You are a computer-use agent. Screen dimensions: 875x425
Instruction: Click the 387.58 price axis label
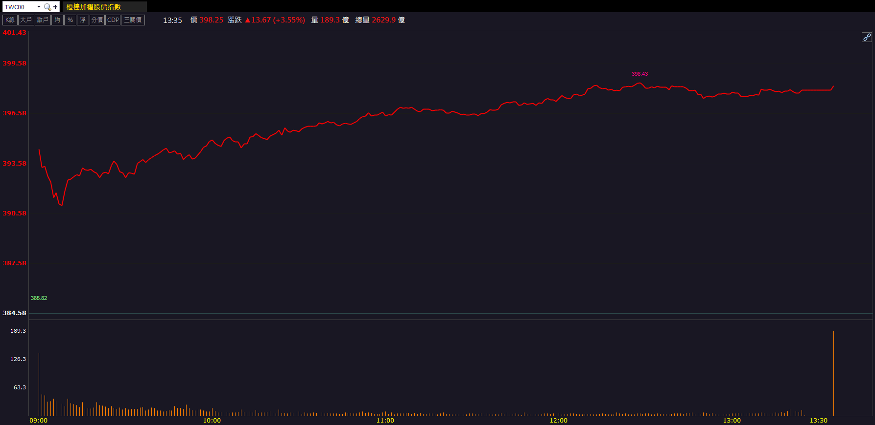(15, 263)
